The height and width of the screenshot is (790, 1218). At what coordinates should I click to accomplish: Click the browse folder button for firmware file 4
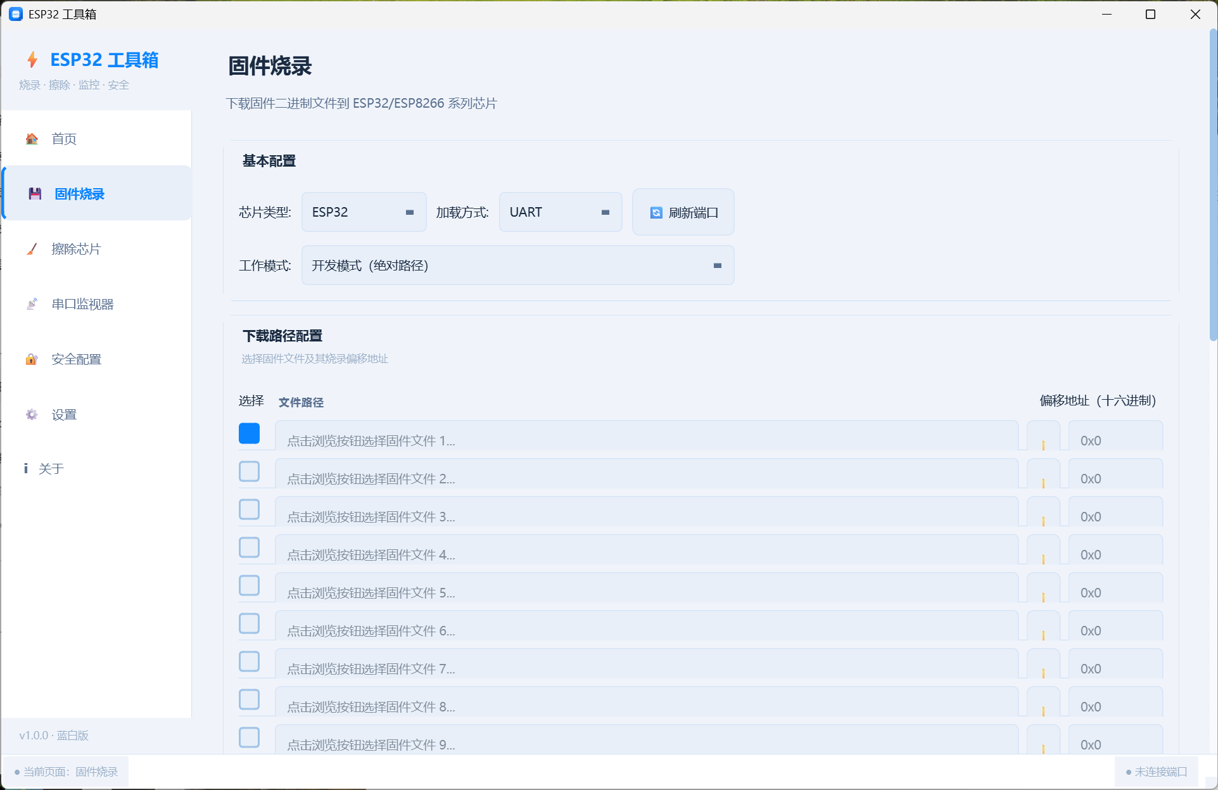(1043, 550)
